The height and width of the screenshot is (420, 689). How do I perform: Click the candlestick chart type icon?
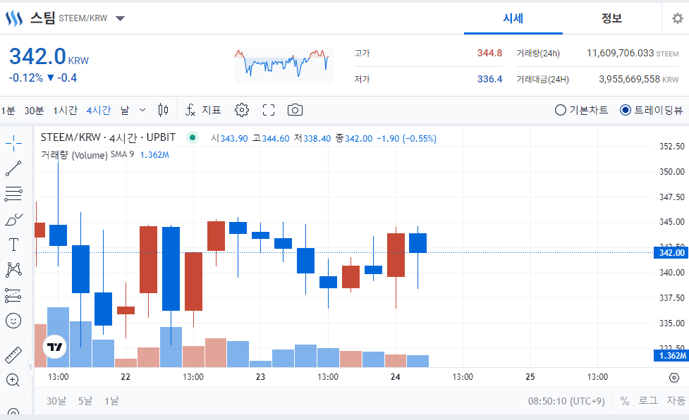pyautogui.click(x=163, y=110)
